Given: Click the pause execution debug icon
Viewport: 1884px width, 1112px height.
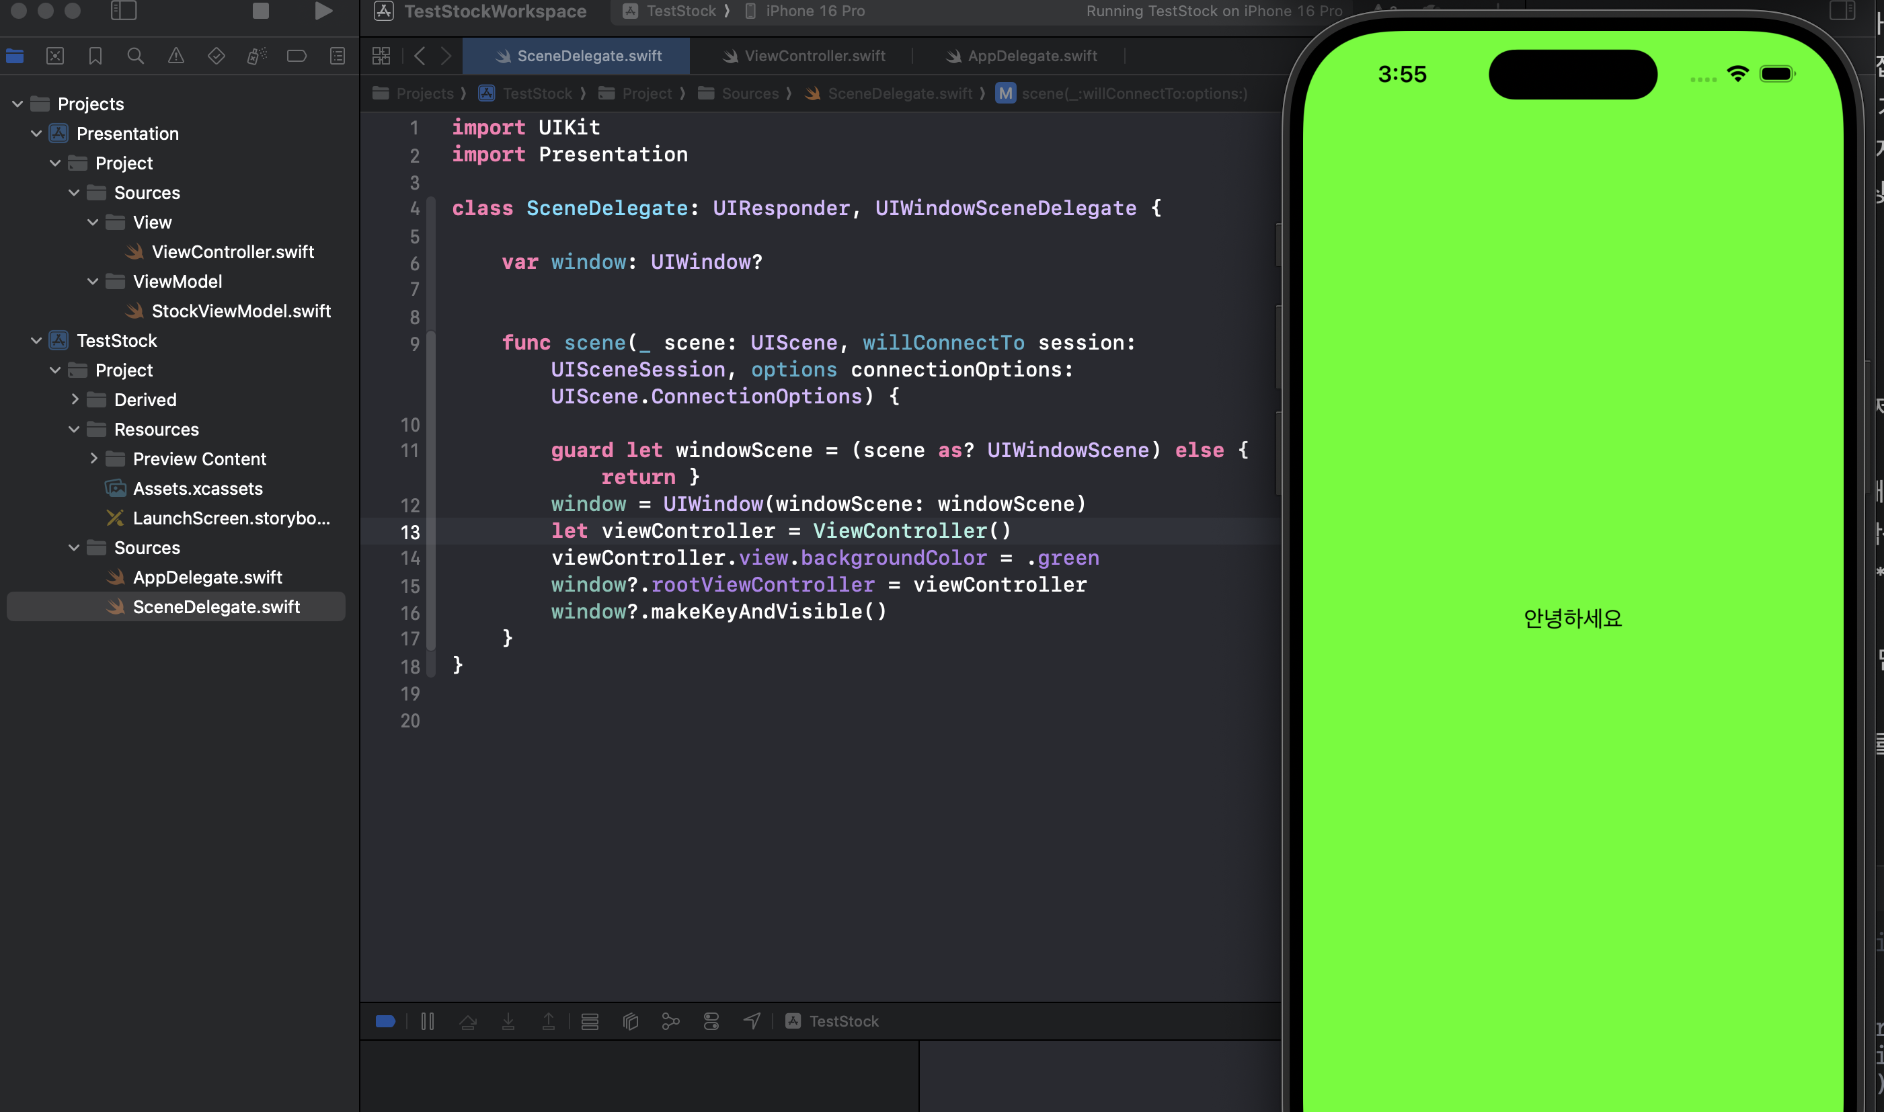Looking at the screenshot, I should 427,1021.
